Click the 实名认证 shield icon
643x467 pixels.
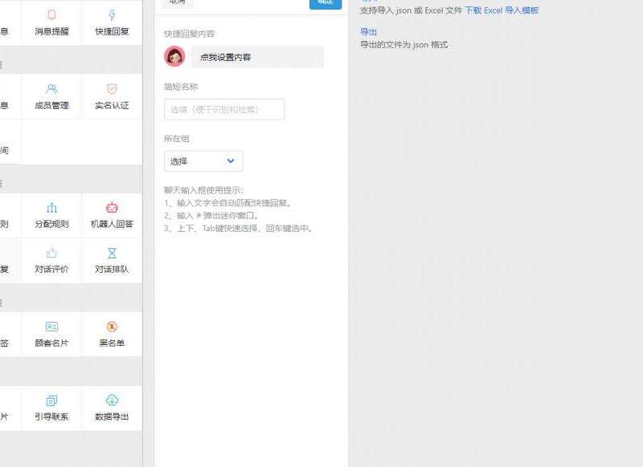[112, 89]
